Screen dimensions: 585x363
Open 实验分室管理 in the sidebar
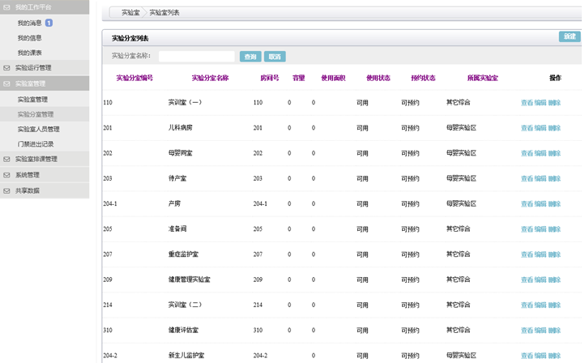click(x=36, y=114)
